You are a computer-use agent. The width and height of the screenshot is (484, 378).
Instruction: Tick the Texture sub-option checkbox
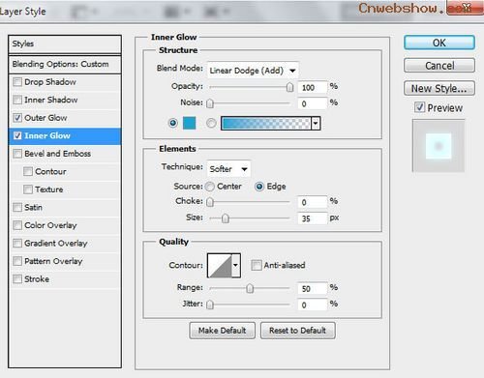coord(28,189)
